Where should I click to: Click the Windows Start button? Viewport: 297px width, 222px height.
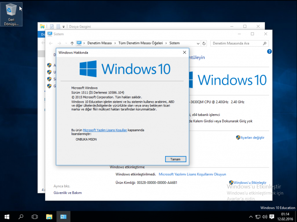pyautogui.click(x=7, y=217)
